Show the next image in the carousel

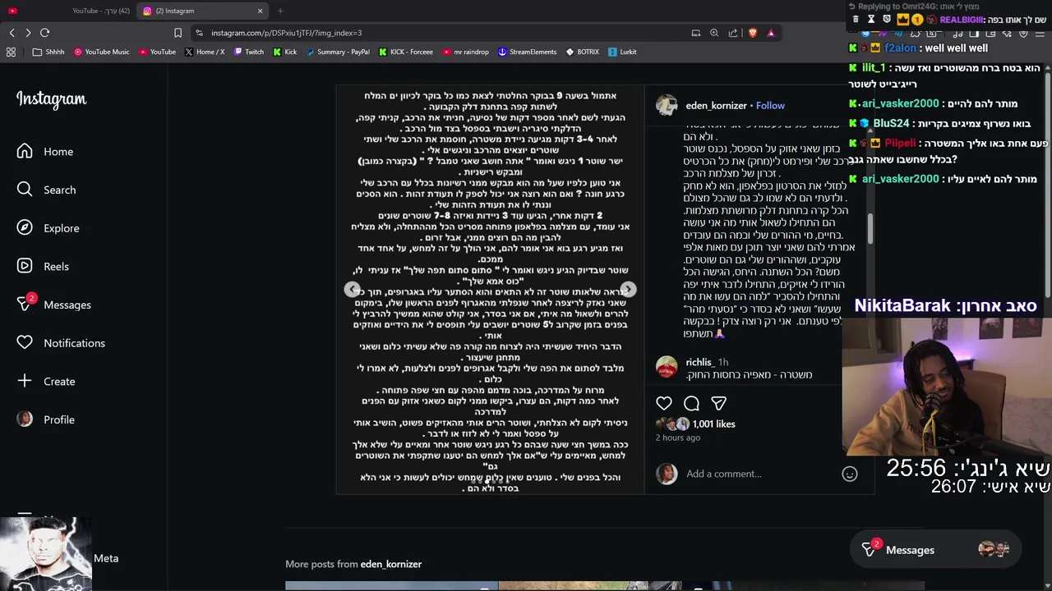tap(628, 290)
